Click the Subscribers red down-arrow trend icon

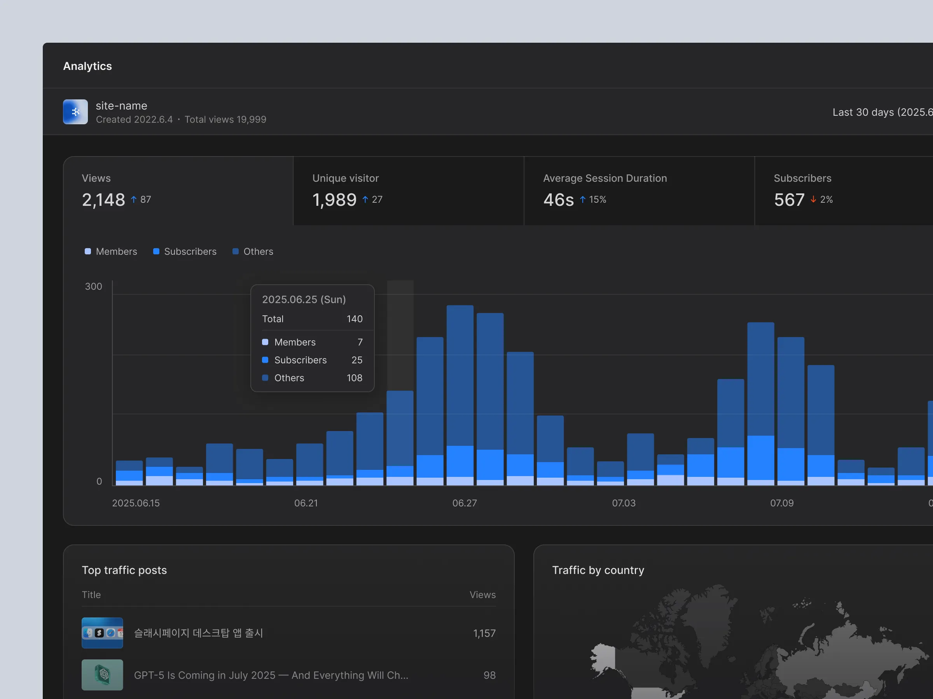(813, 199)
